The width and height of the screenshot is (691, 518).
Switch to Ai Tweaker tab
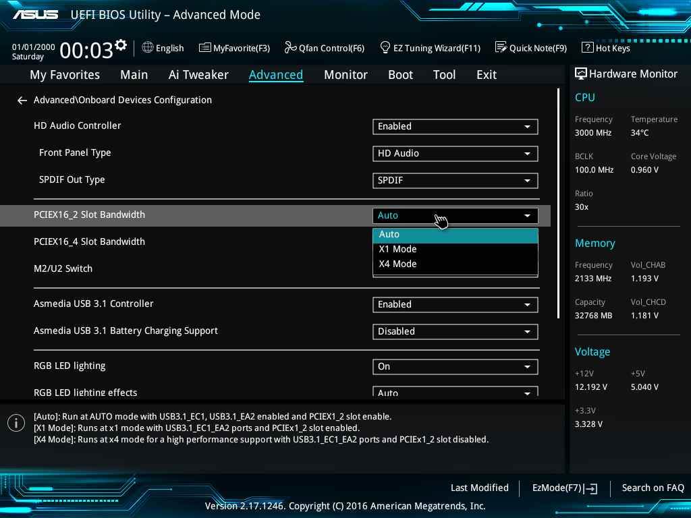tap(198, 75)
